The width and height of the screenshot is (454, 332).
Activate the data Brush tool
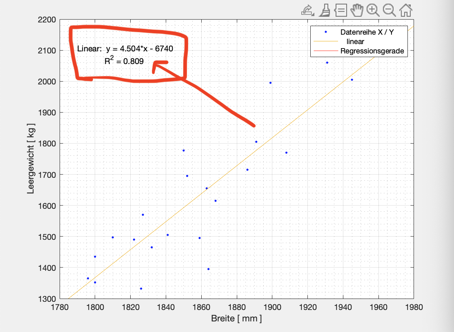[x=325, y=10]
